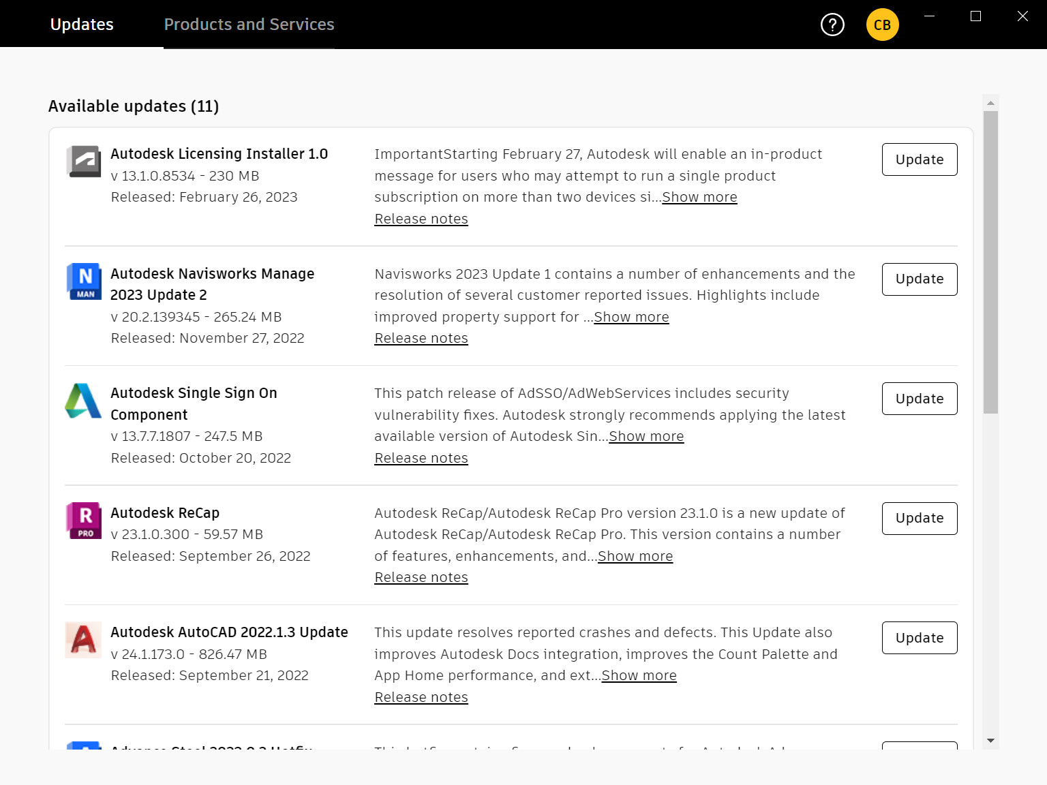This screenshot has height=785, width=1047.
Task: Open the CB user profile avatar
Action: [882, 25]
